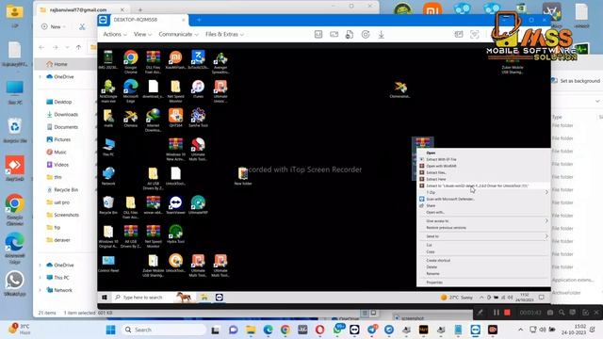Expand the Give access to submenu
Screen dimensions: 603x339
point(483,221)
